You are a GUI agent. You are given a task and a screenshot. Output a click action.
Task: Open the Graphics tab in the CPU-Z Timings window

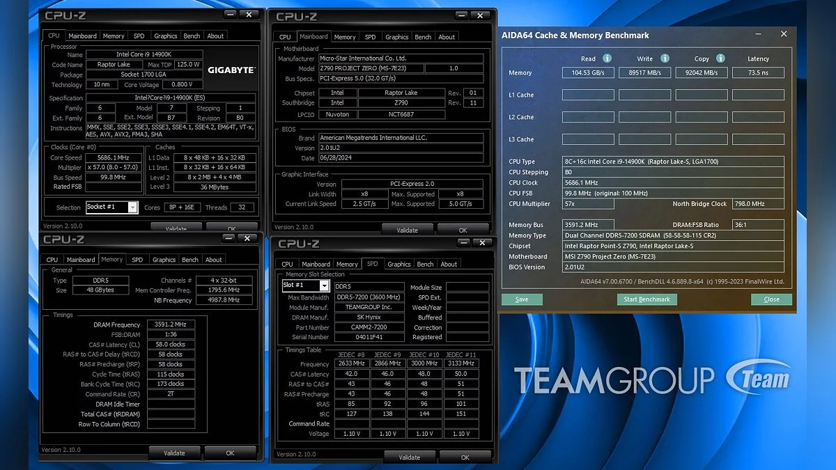[164, 260]
